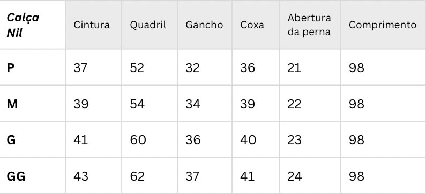Click Abertura da perna value 24
This screenshot has height=194, width=426.
pos(295,176)
